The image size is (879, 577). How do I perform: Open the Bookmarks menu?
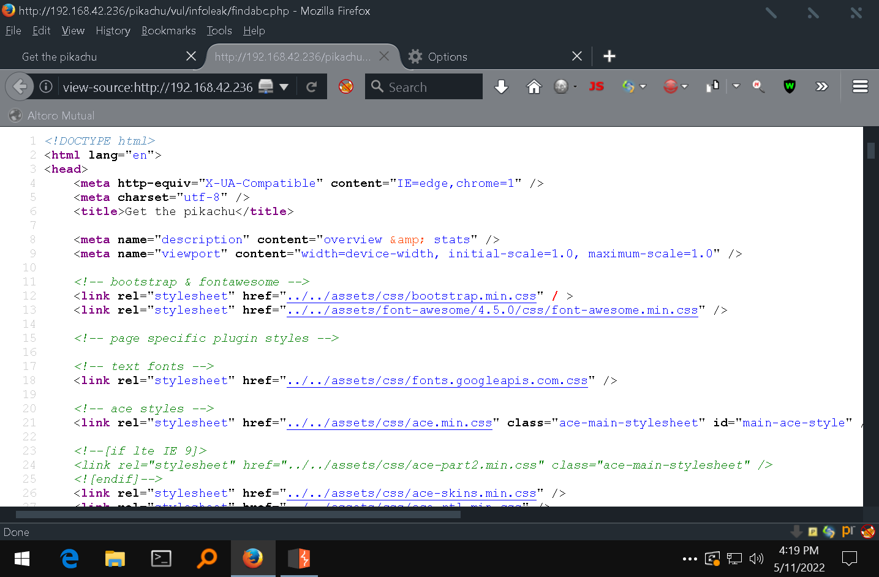[x=168, y=31]
